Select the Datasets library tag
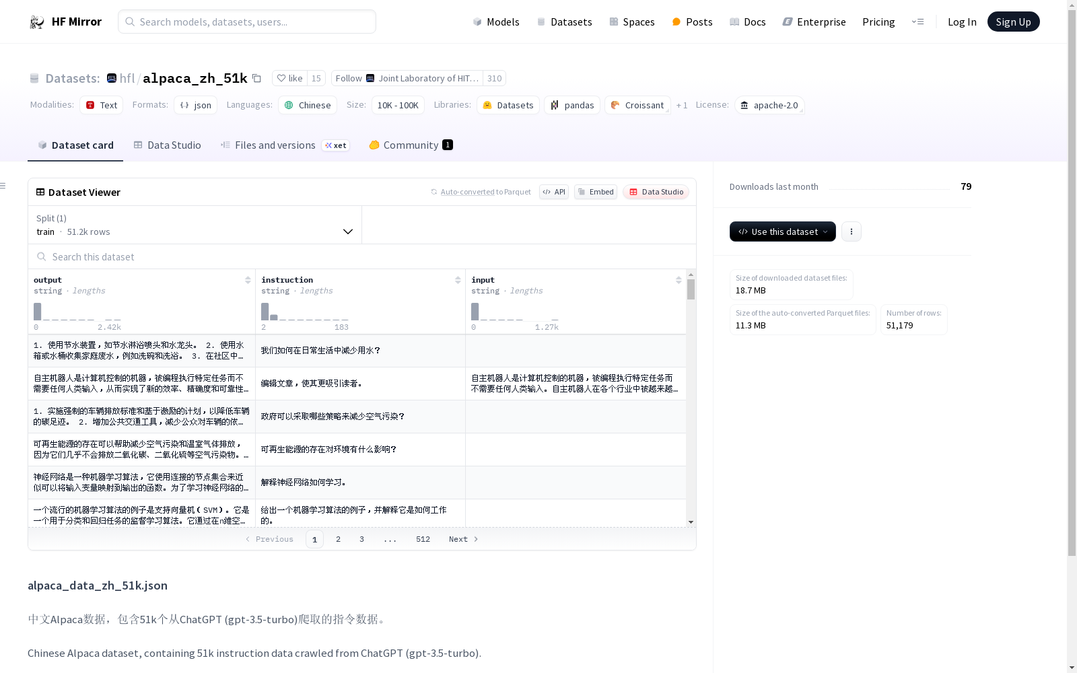Viewport: 1077px width, 673px height. [508, 105]
